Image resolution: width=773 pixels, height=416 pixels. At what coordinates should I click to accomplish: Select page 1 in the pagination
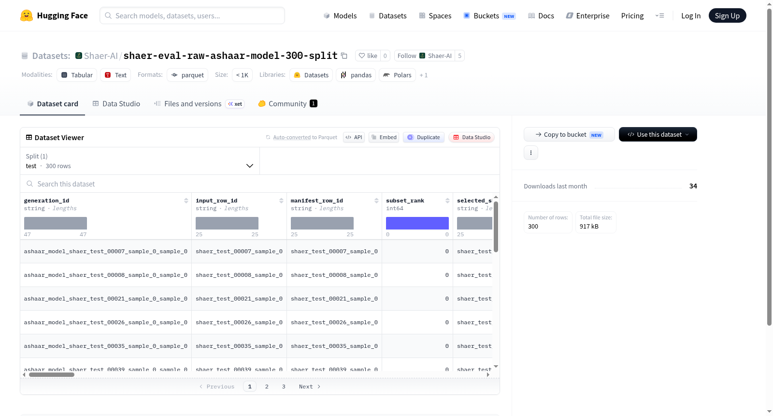point(250,387)
